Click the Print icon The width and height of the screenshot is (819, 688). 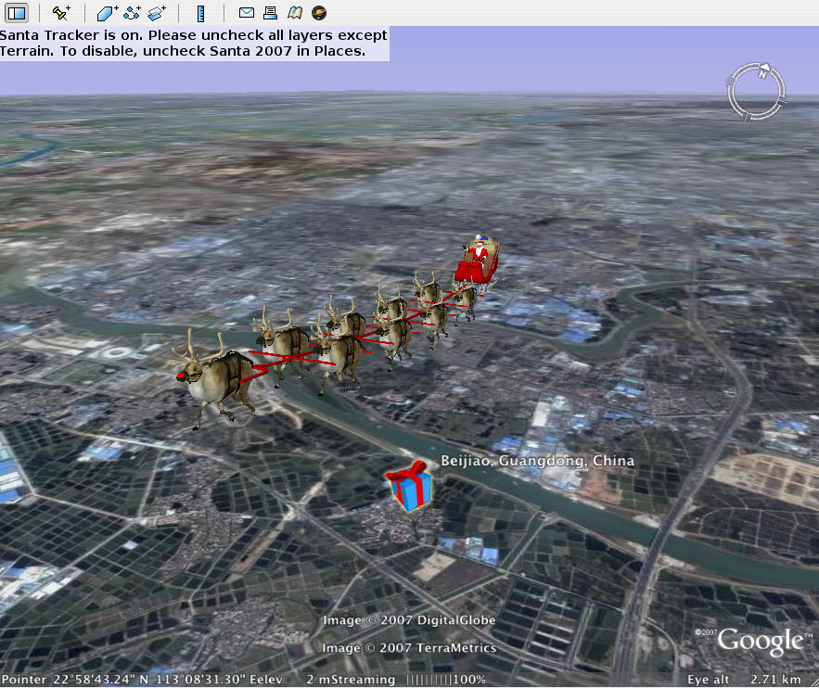click(270, 13)
